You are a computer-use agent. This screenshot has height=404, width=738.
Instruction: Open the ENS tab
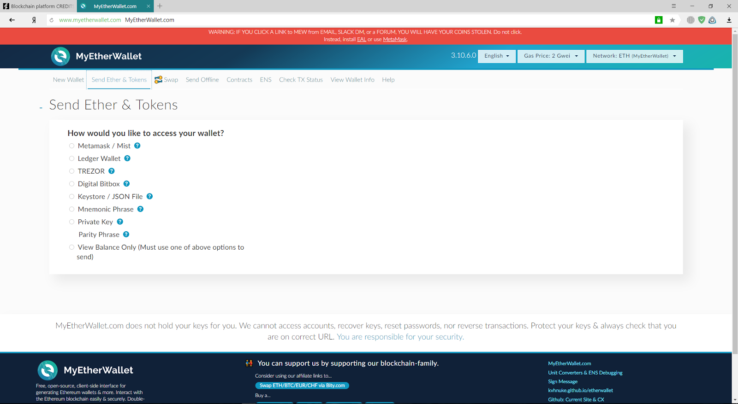[x=266, y=80]
